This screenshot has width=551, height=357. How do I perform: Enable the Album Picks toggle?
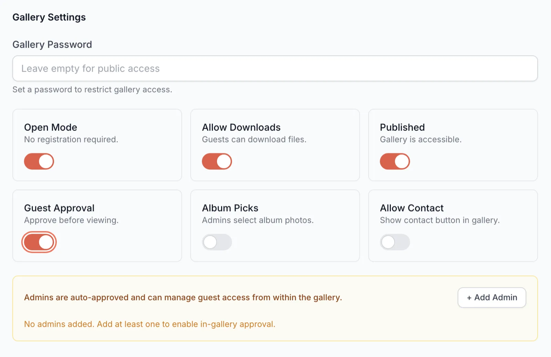[217, 242]
